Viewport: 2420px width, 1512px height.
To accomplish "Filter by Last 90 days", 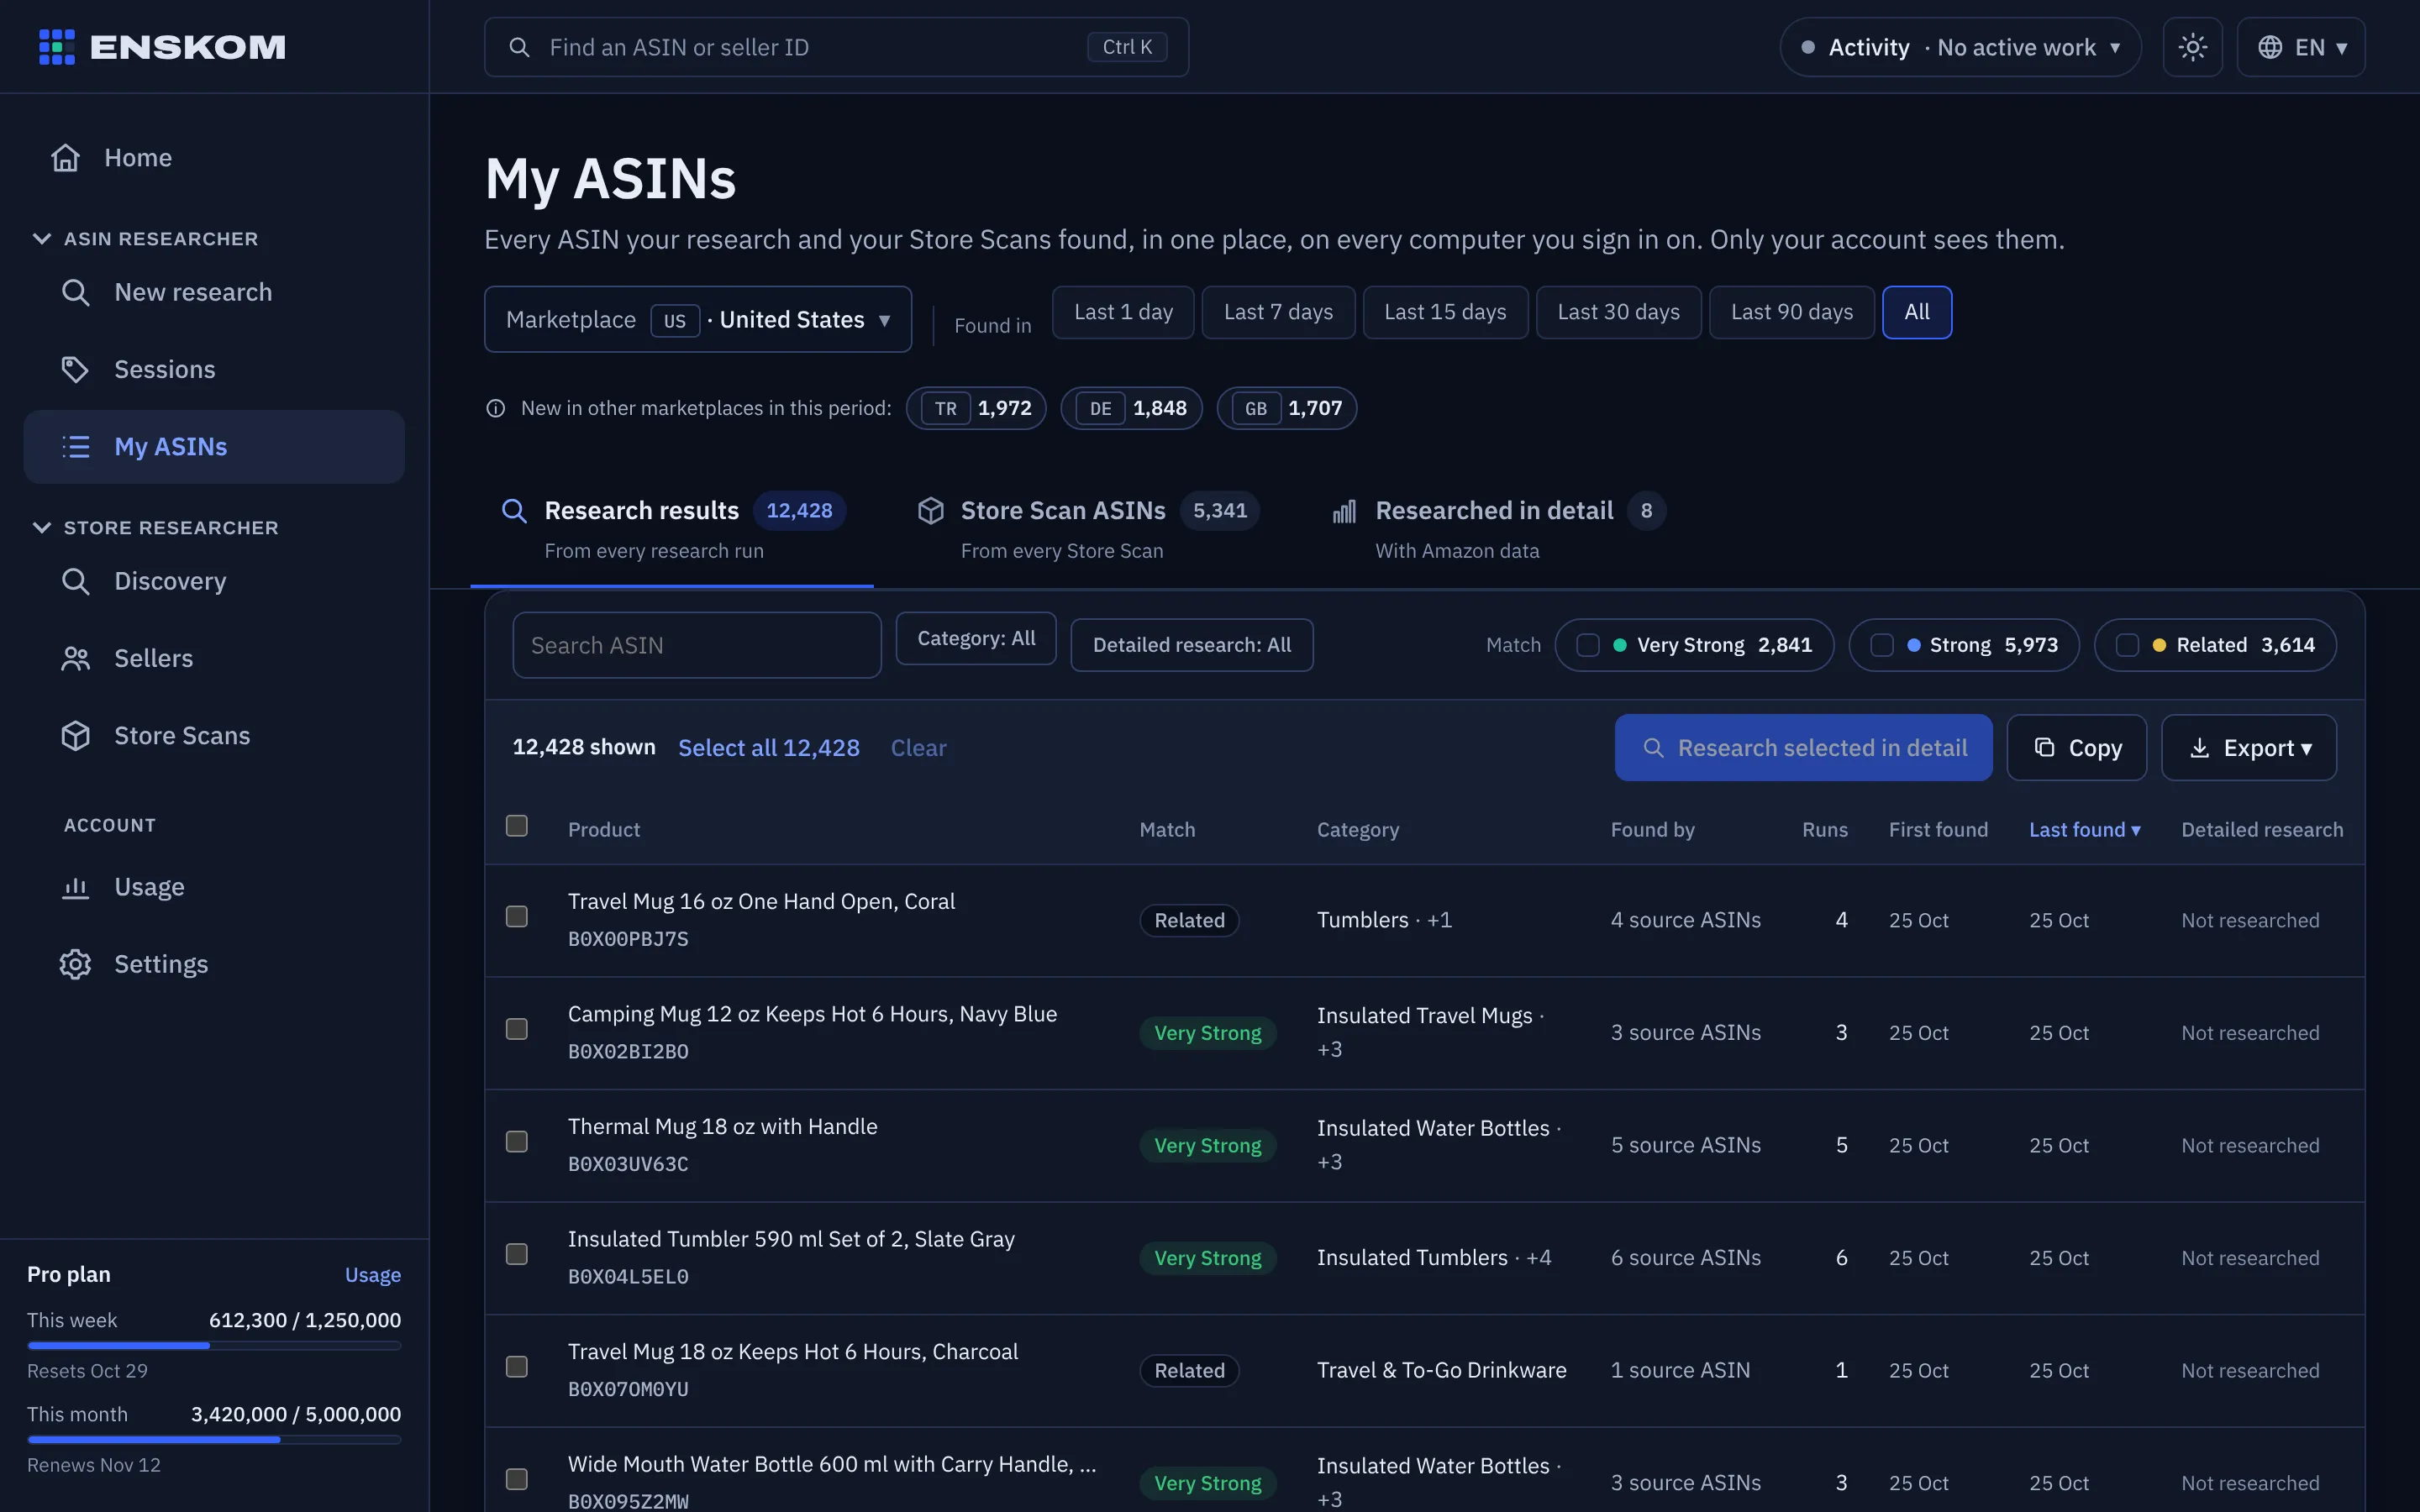I will click(x=1792, y=312).
